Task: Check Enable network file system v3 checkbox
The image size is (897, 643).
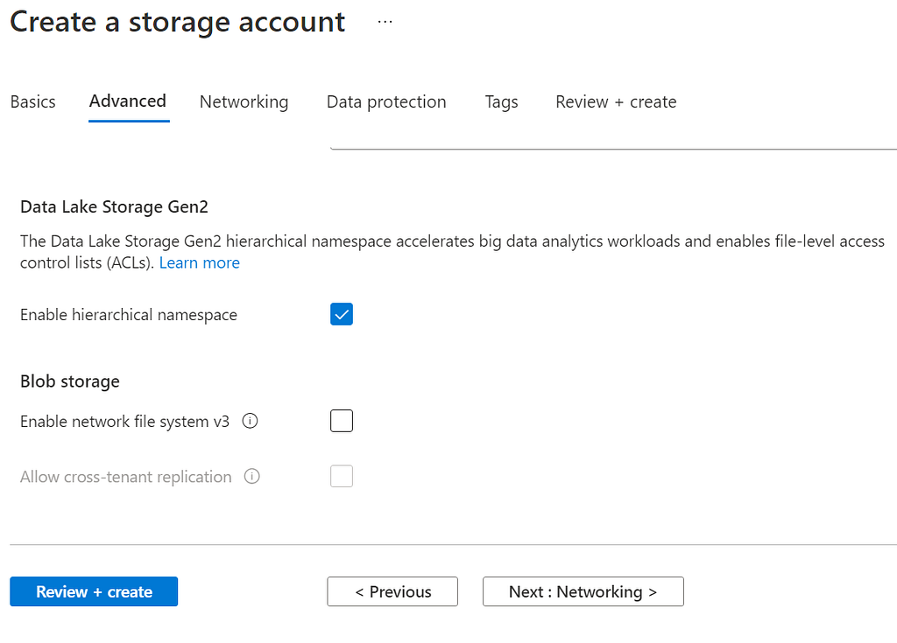Action: 342,422
